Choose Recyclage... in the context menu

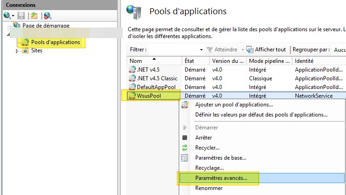click(210, 168)
